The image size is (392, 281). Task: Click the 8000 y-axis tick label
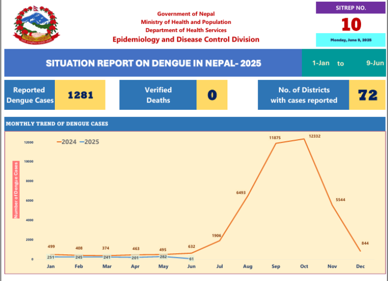point(29,181)
